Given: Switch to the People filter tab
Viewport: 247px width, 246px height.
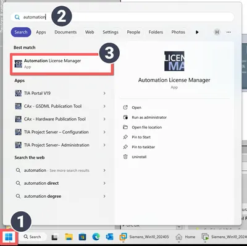Looking at the screenshot, I should pos(133,32).
